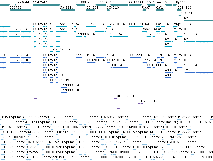
Task: Click the CG42542-PG protein label
Action: 60,80
